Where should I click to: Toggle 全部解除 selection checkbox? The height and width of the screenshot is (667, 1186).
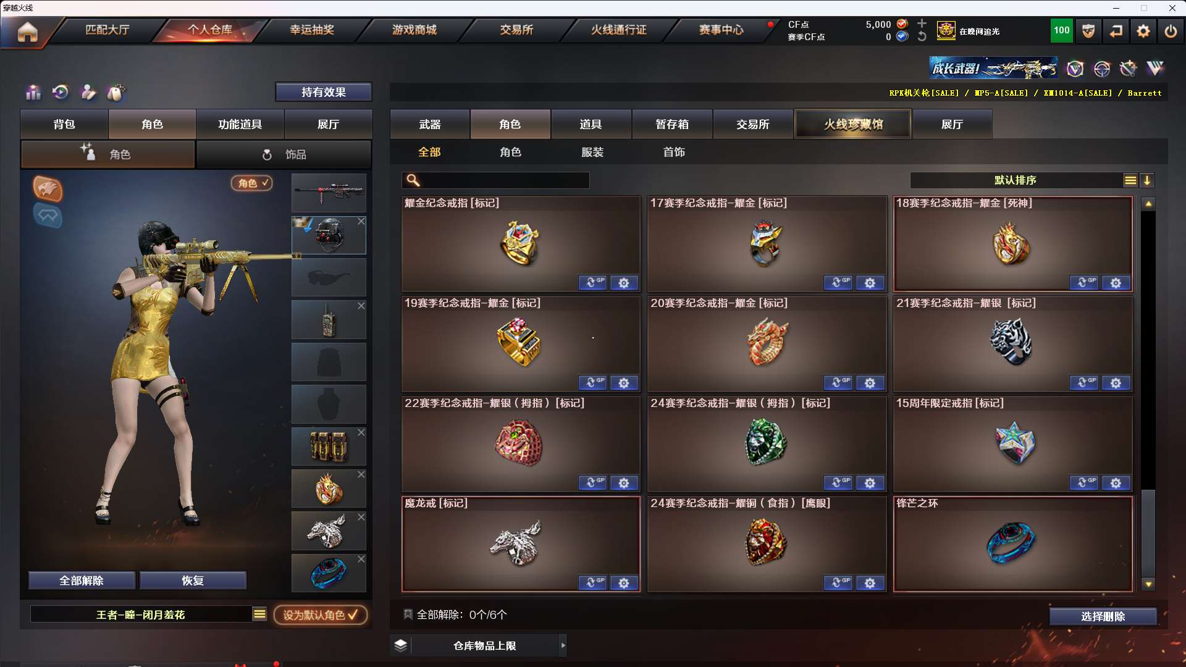tap(408, 615)
